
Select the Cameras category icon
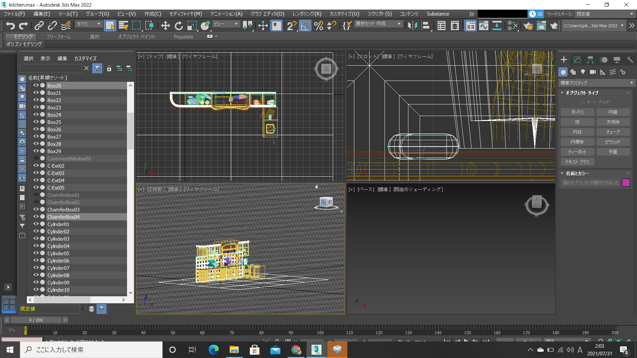593,72
